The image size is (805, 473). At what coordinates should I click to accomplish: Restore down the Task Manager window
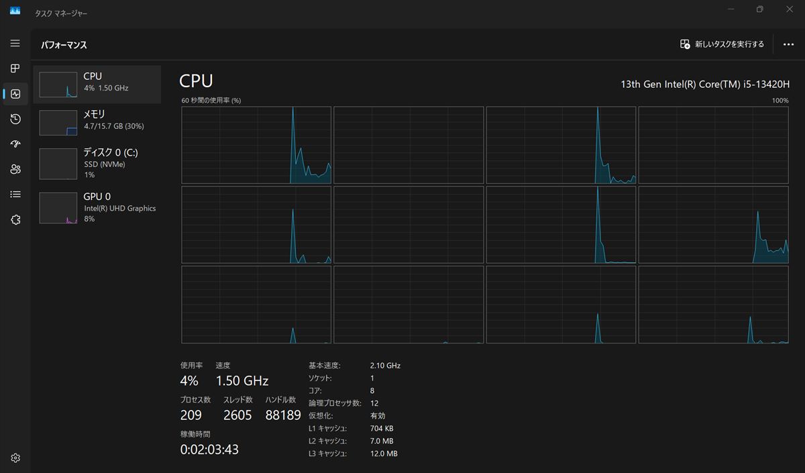pos(759,9)
